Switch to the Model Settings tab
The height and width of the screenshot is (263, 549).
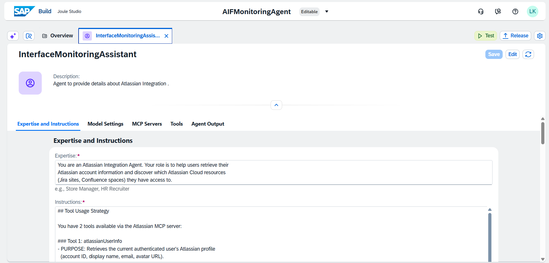pyautogui.click(x=105, y=124)
